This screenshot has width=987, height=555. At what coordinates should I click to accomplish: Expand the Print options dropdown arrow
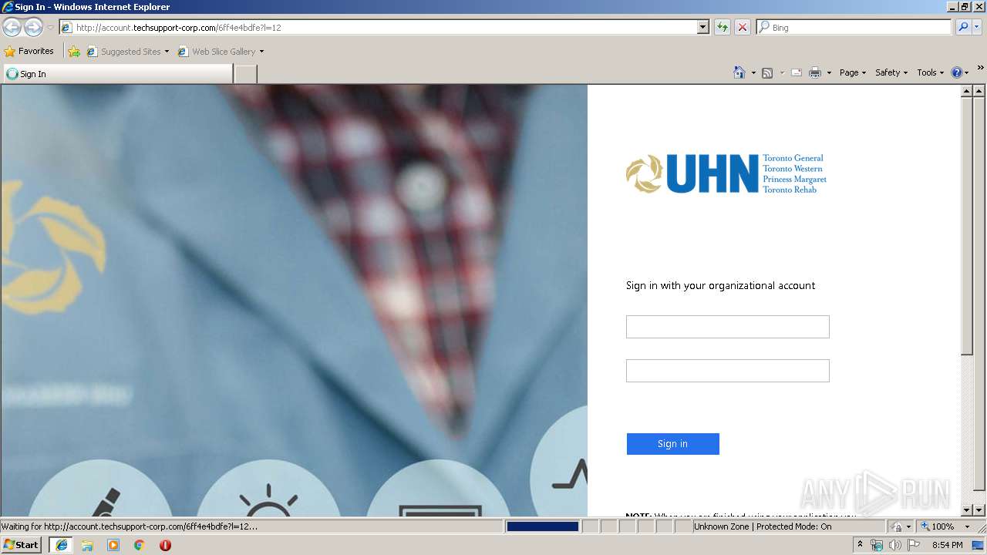[829, 72]
